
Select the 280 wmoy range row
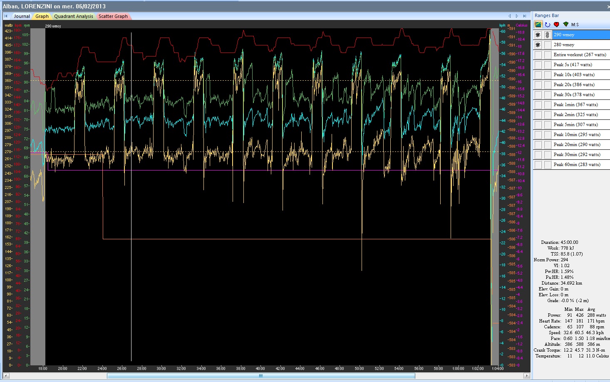581,45
